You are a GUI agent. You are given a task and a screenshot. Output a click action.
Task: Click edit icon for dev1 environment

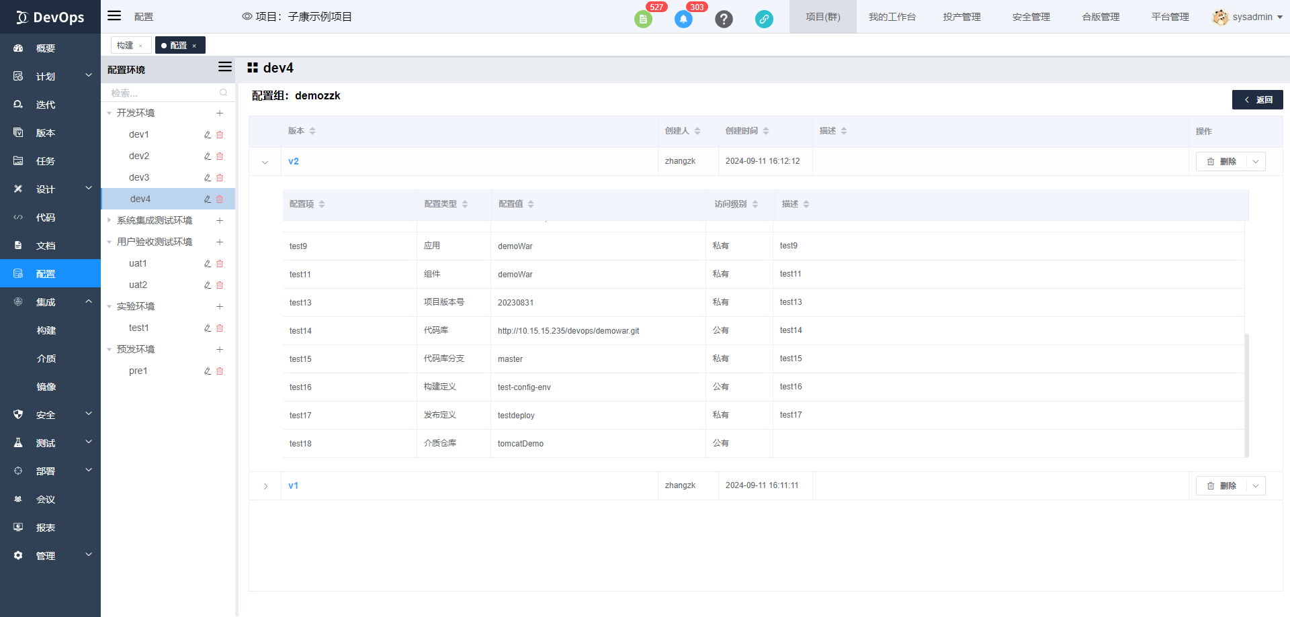click(208, 135)
